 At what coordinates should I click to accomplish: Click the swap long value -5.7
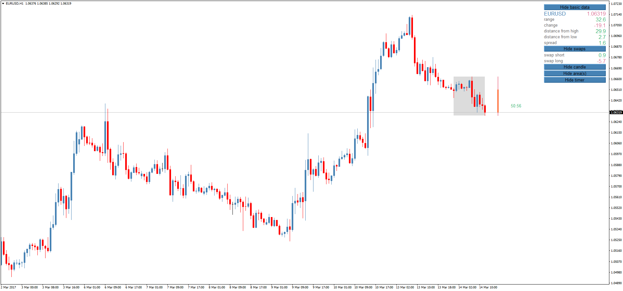click(601, 61)
